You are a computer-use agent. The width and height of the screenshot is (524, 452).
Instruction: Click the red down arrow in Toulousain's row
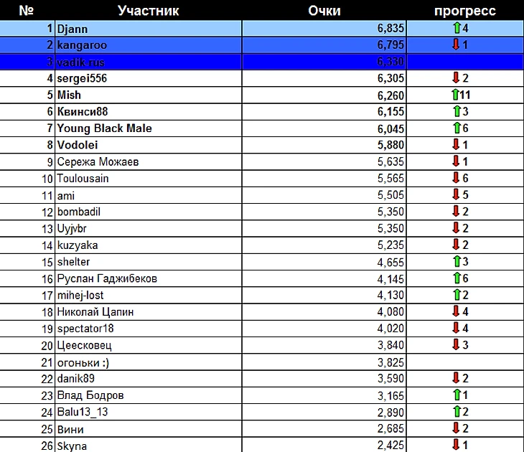point(456,178)
